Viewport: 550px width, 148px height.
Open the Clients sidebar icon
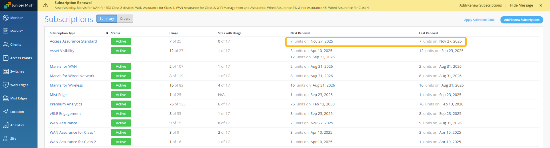(x=6, y=45)
